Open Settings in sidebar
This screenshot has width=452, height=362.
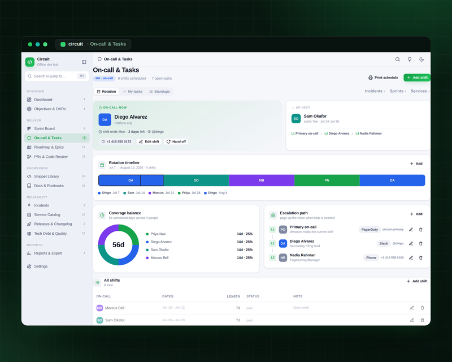[57, 266]
